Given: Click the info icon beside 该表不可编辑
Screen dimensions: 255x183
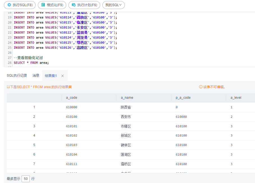Looking at the screenshot, I should pos(201,87).
